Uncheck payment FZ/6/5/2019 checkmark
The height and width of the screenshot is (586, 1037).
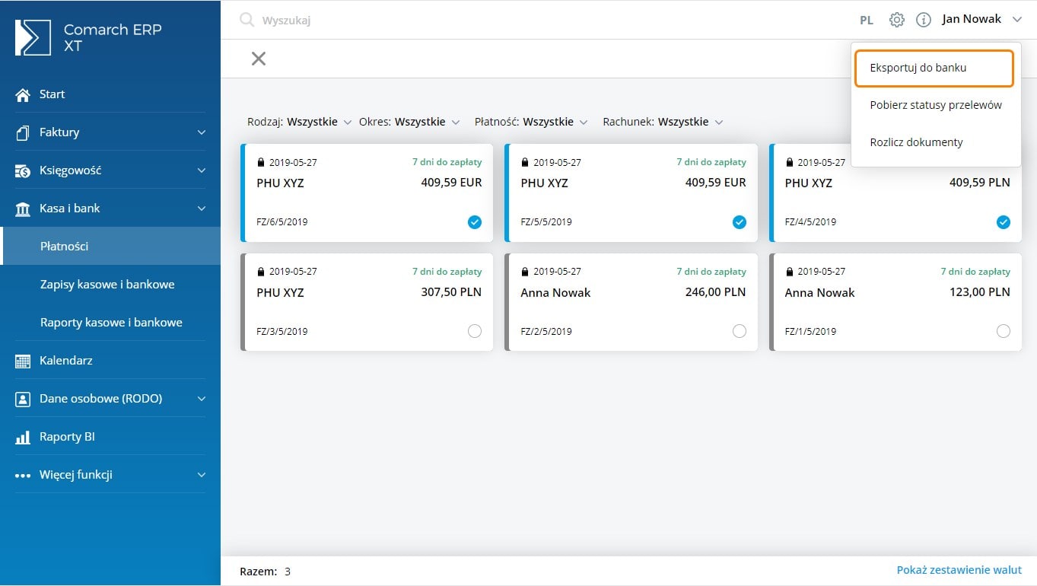[x=475, y=222]
